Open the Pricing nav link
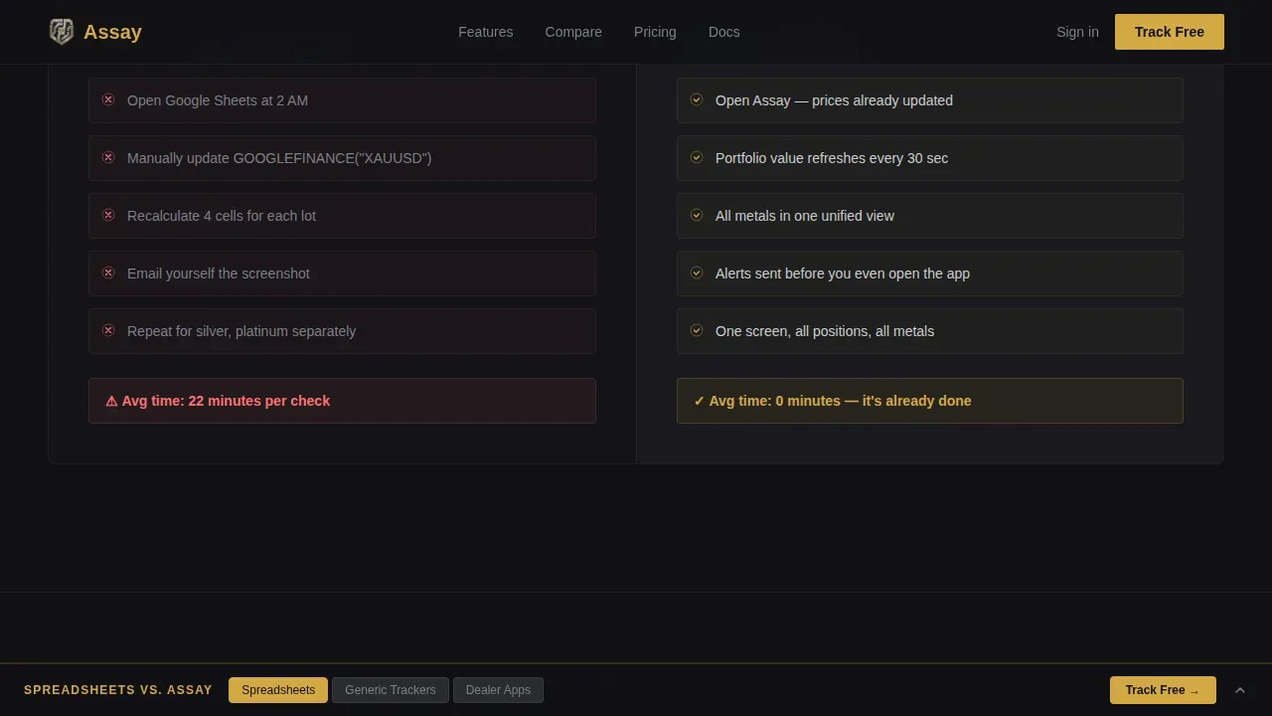The height and width of the screenshot is (716, 1272). tap(655, 32)
